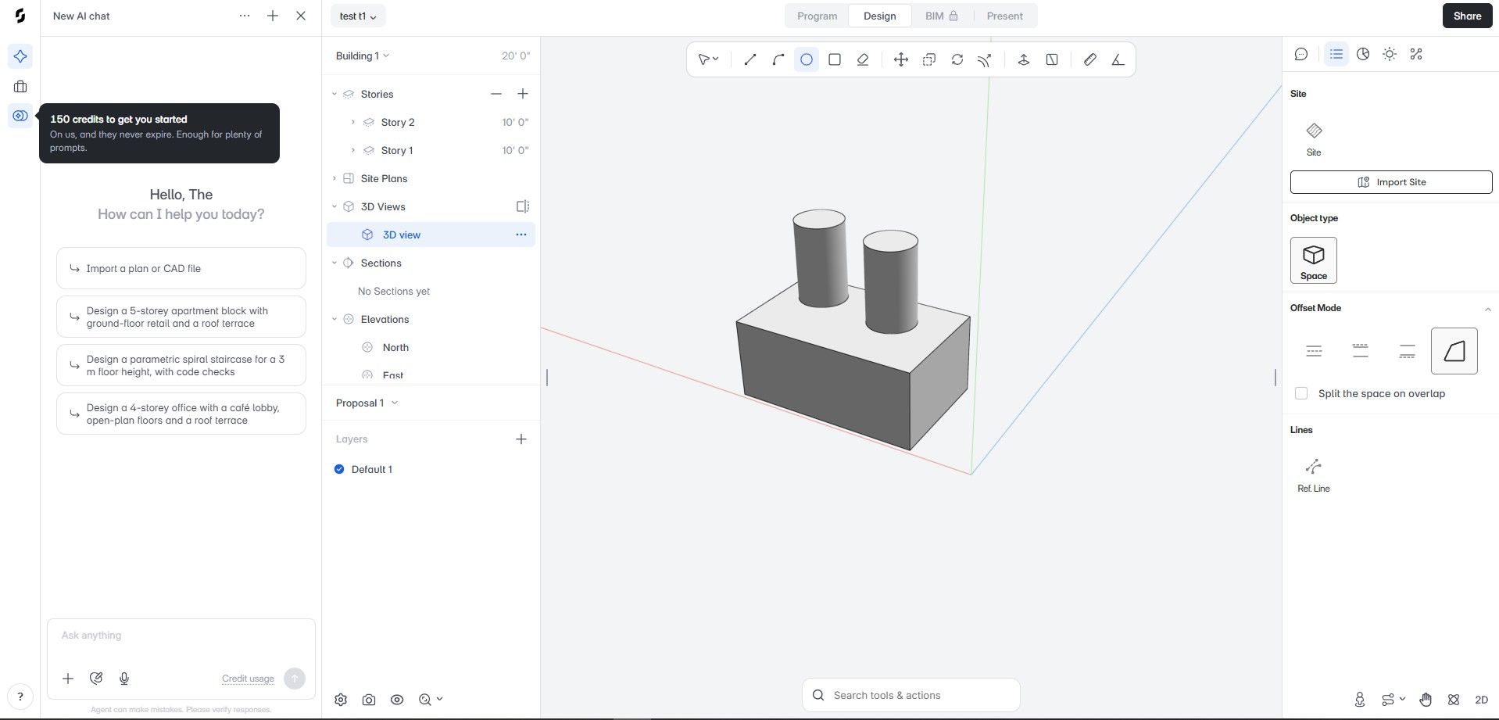Select the sloped Offset Mode option

pyautogui.click(x=1454, y=351)
